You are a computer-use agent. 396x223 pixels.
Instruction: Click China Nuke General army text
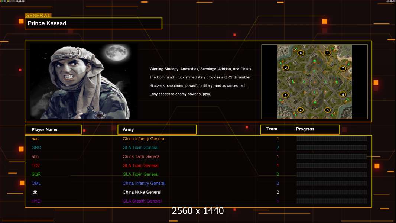coord(142,192)
